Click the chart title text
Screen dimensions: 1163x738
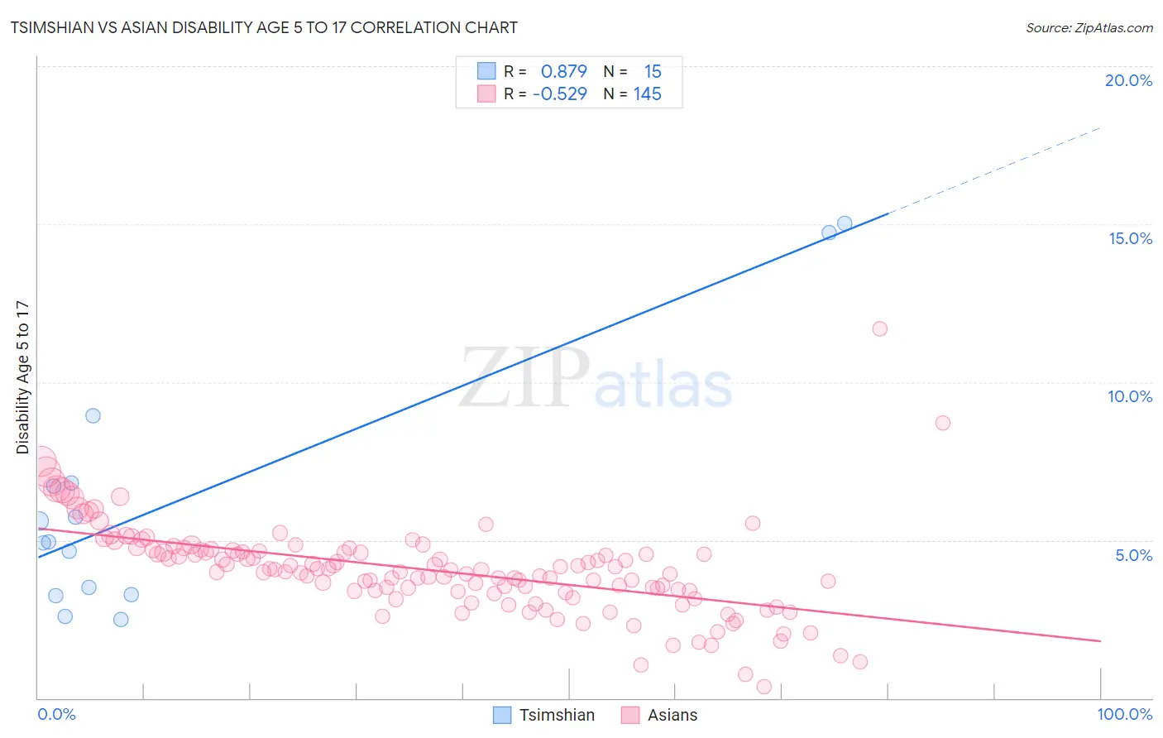click(264, 27)
